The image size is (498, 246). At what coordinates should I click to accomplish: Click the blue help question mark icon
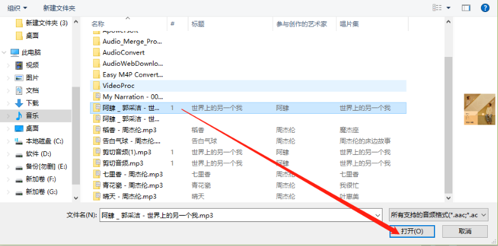(x=485, y=8)
